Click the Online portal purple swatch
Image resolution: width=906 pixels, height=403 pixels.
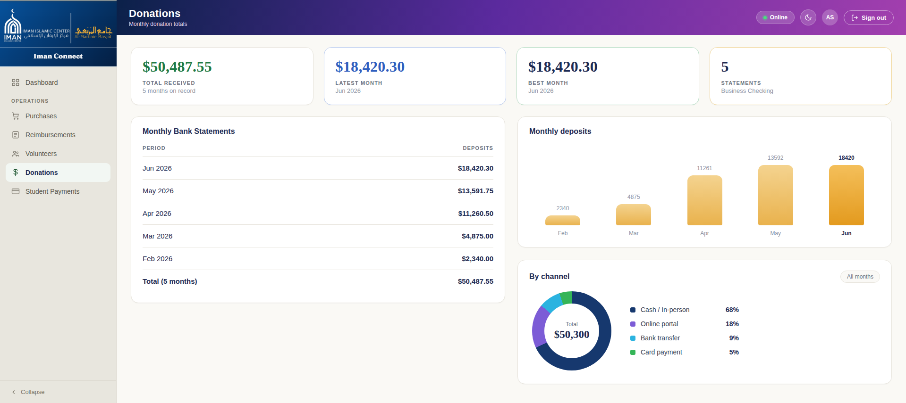(633, 324)
